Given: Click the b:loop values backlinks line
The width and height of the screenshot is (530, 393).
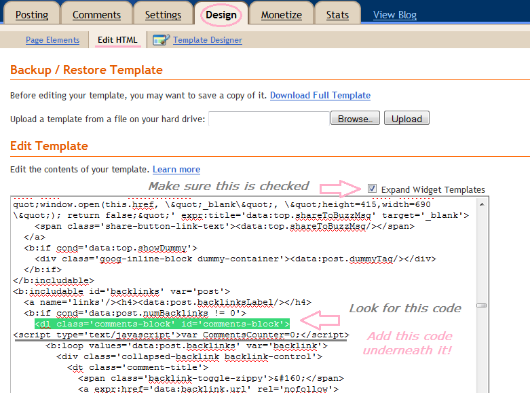Looking at the screenshot, I should (x=187, y=345).
